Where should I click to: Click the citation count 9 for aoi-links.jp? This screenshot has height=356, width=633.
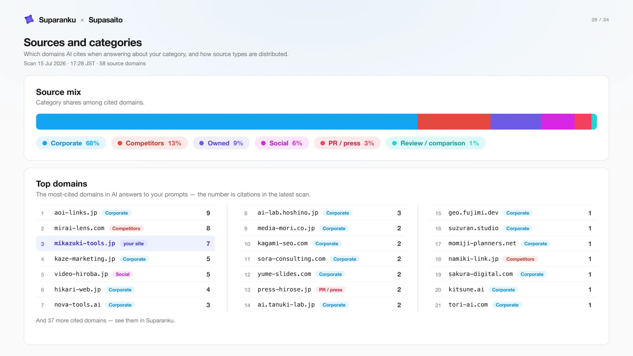pyautogui.click(x=208, y=213)
